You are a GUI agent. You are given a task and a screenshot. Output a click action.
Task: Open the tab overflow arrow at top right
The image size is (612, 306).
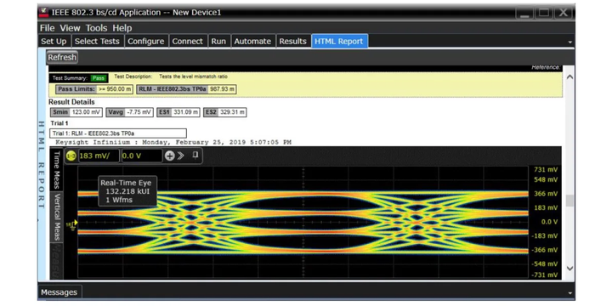click(569, 42)
